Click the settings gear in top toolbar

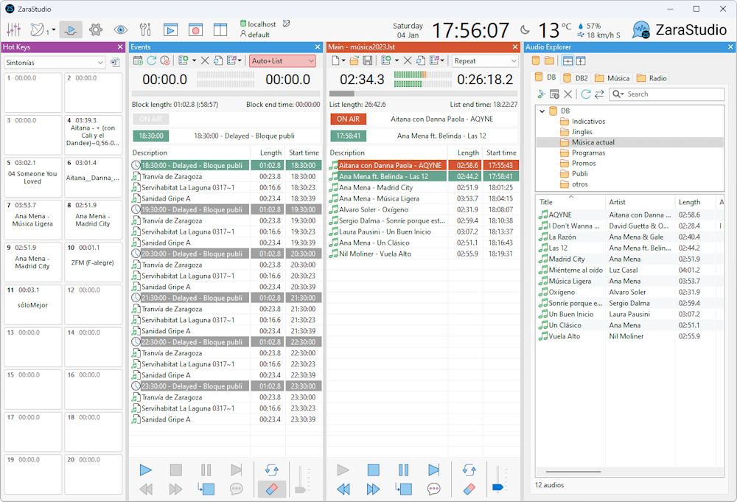click(x=96, y=30)
